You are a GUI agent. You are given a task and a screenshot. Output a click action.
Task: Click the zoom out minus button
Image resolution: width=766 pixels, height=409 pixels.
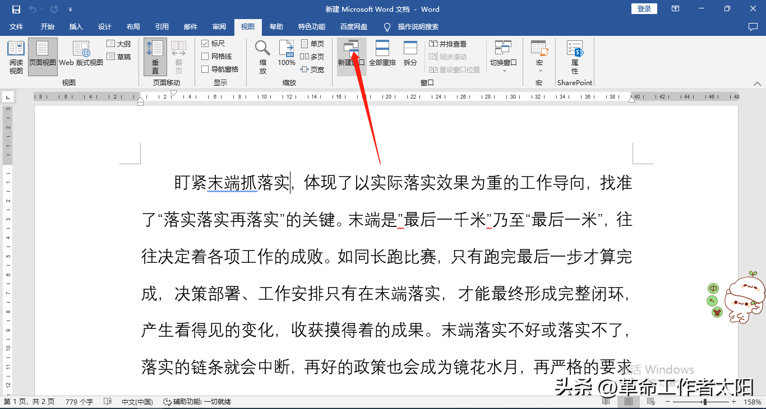(667, 402)
